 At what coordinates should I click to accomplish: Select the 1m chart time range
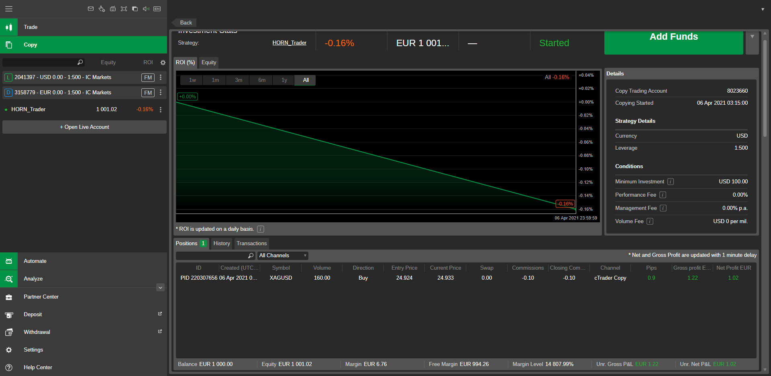(215, 80)
